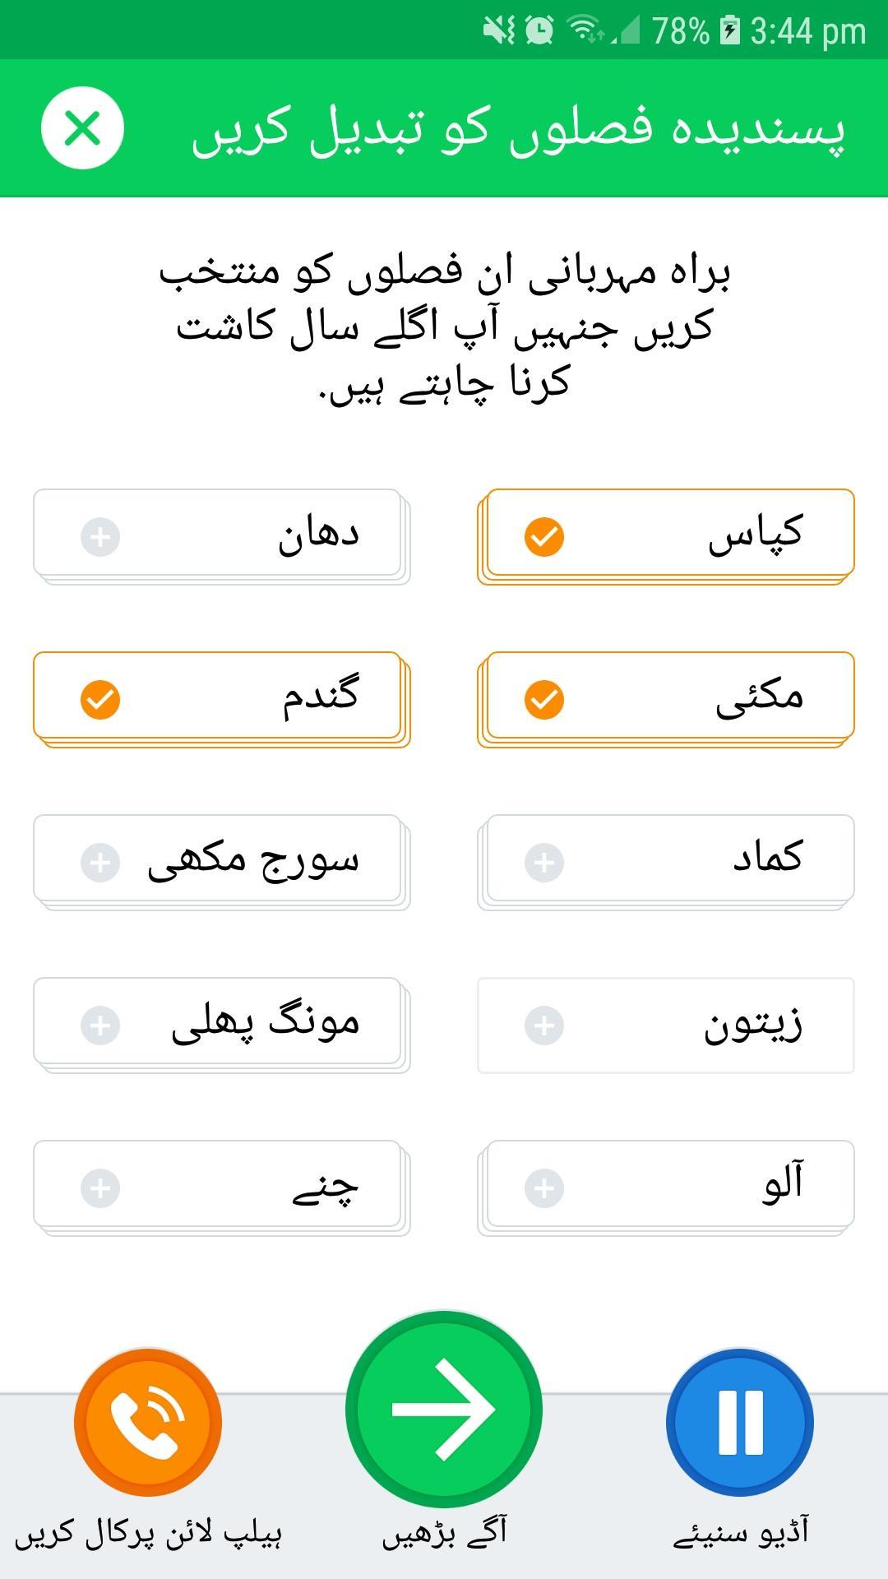Add آلو (potato) via plus icon
Image resolution: width=888 pixels, height=1579 pixels.
click(544, 1188)
